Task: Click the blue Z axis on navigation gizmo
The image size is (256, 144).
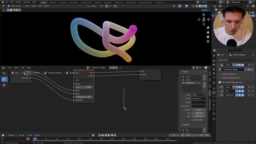Action: click(204, 15)
